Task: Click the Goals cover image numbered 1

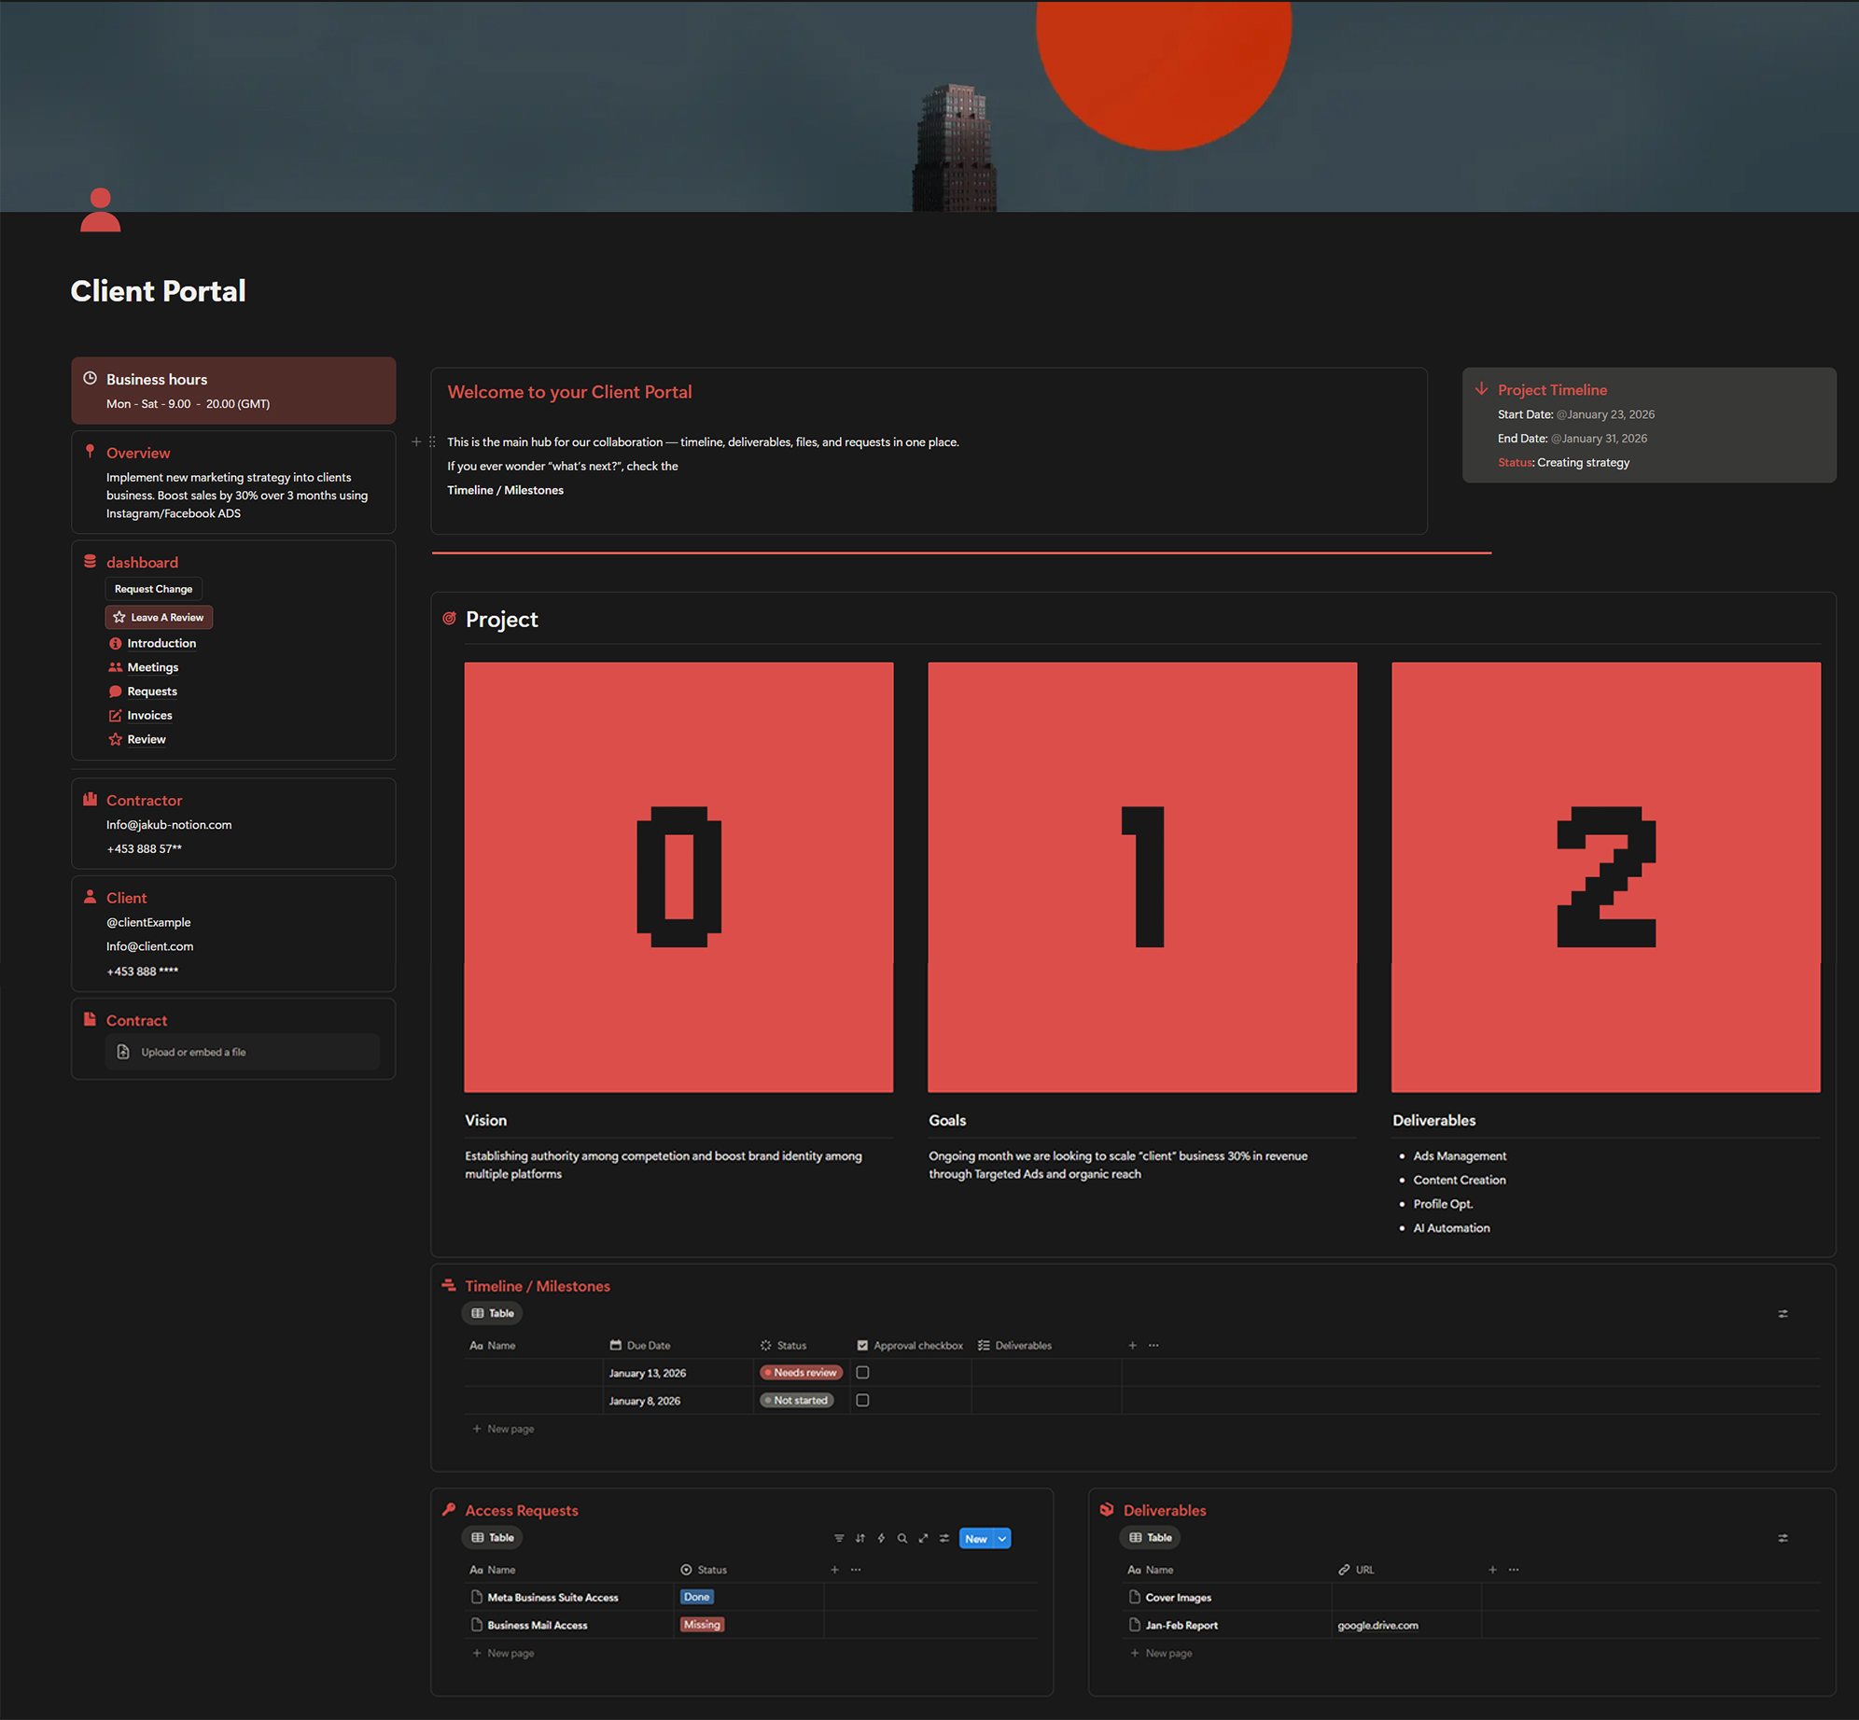Action: click(x=1141, y=876)
